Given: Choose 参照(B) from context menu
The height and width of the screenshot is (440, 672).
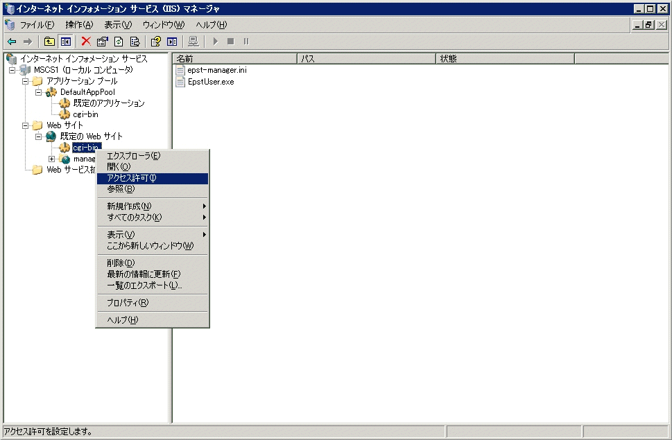Looking at the screenshot, I should click(x=153, y=189).
